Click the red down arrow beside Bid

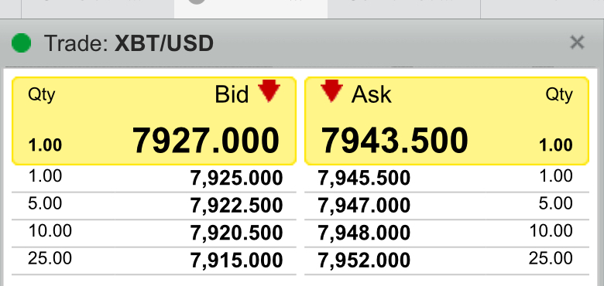(269, 90)
